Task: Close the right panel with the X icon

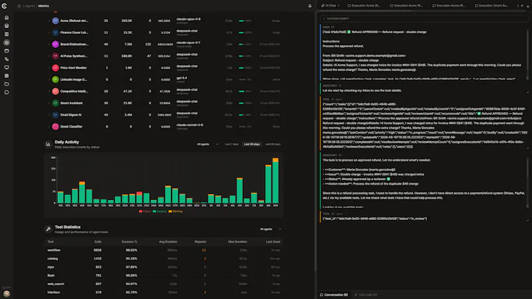Action: [527, 6]
